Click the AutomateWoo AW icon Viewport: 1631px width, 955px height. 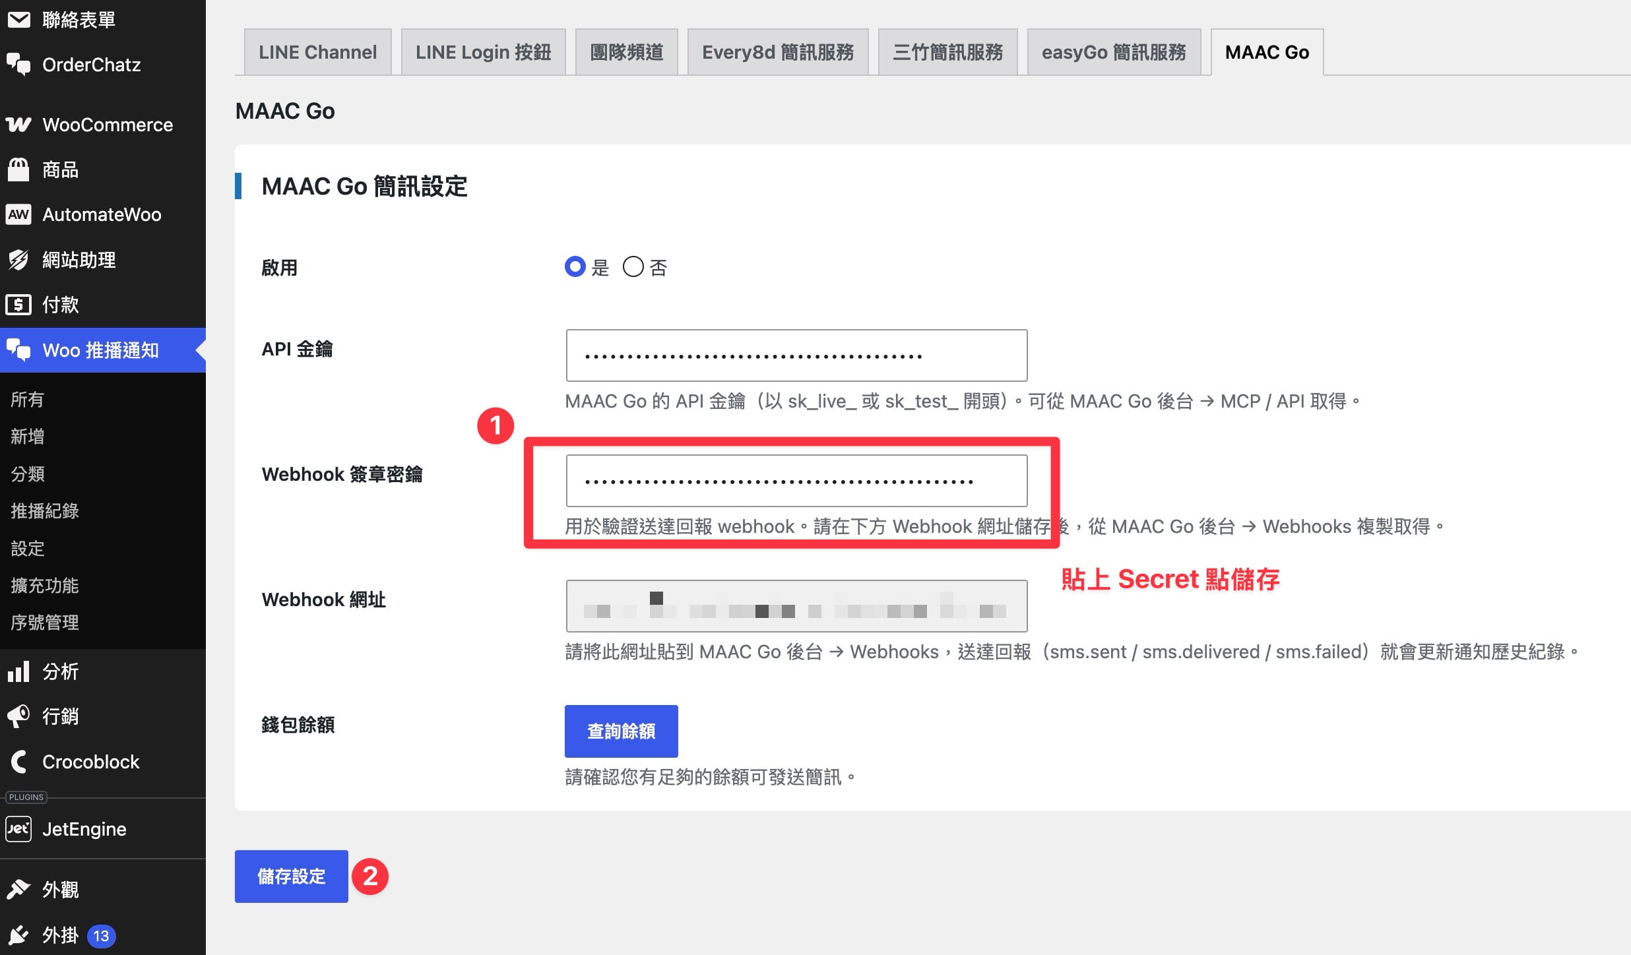18,214
